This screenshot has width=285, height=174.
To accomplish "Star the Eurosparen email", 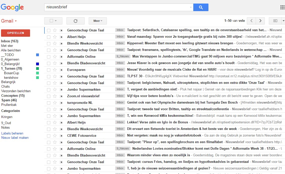I will (55, 70).
